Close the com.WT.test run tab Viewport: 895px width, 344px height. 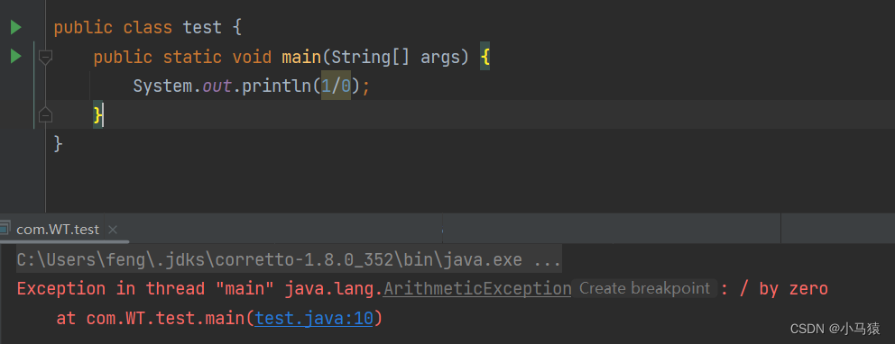click(x=113, y=230)
